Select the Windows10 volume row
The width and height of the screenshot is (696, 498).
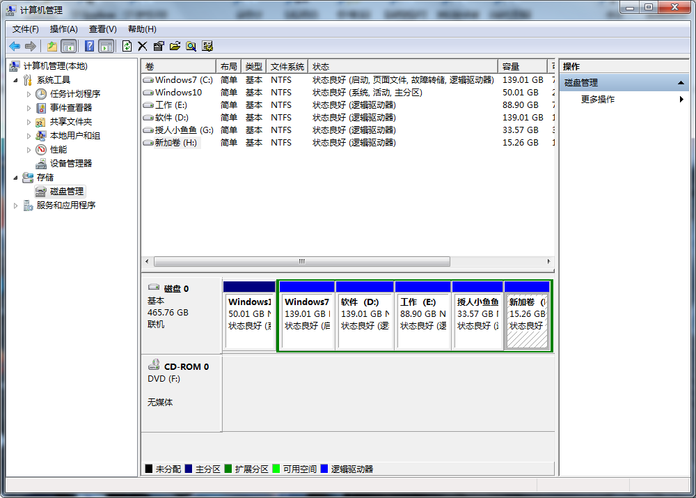[348, 93]
